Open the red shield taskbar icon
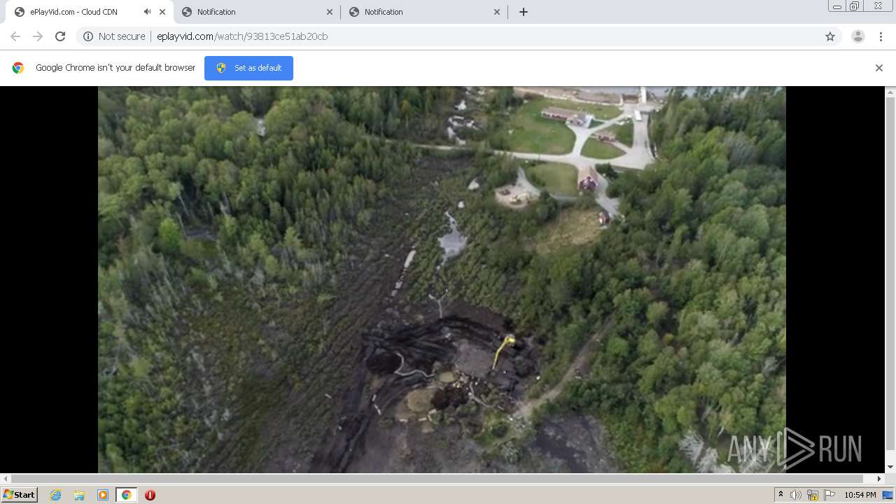The image size is (896, 504). click(x=150, y=495)
